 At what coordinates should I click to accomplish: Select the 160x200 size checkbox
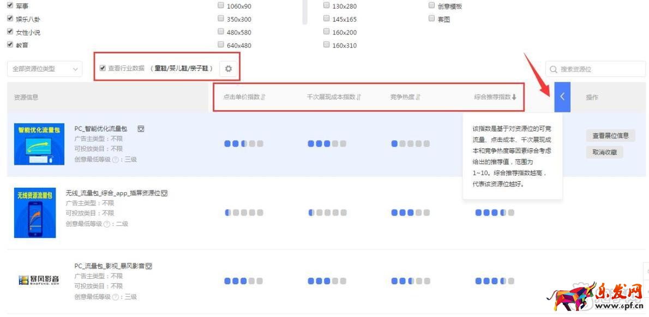tap(327, 32)
